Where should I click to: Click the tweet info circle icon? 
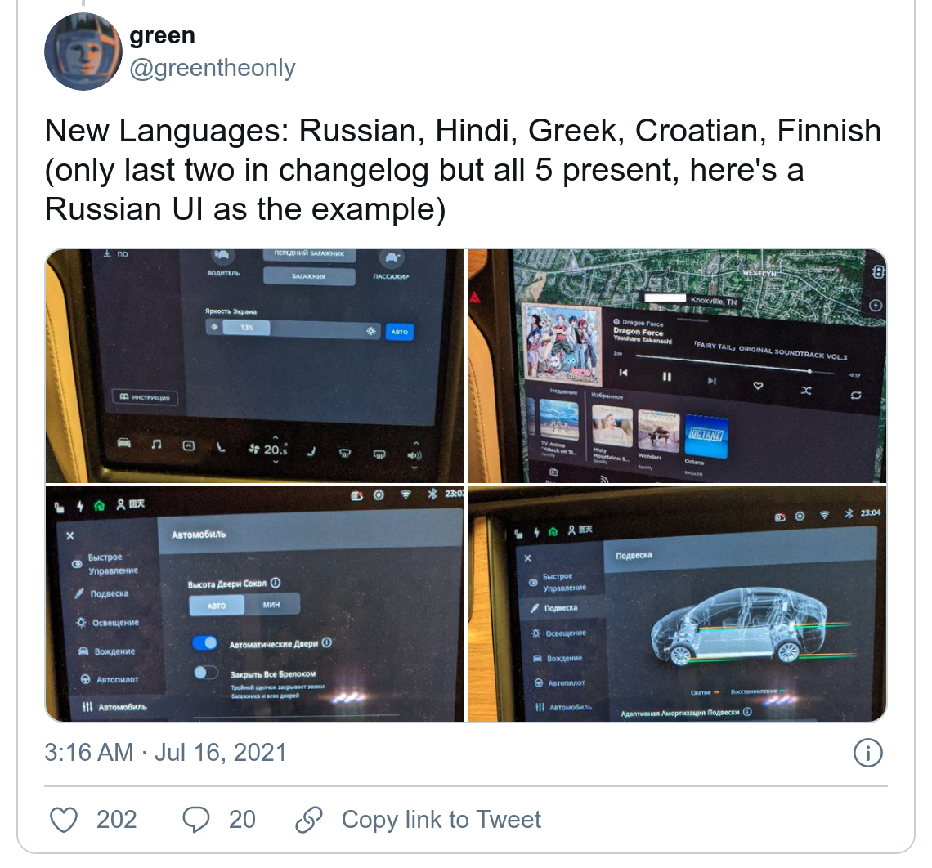coord(867,754)
